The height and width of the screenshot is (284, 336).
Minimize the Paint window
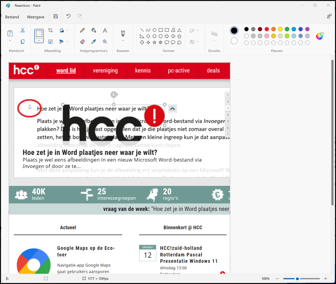pos(302,5)
